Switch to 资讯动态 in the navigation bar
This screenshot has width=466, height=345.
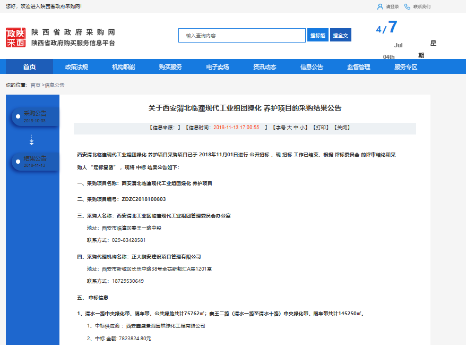click(x=264, y=67)
